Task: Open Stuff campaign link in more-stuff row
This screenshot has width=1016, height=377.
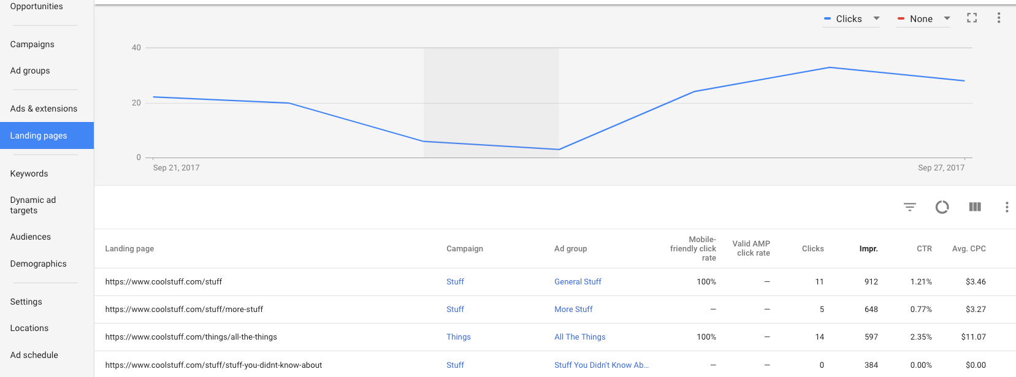Action: click(455, 310)
